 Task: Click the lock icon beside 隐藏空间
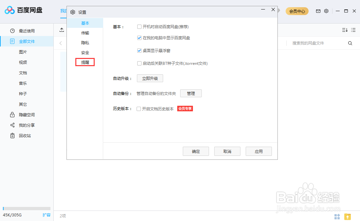[x=12, y=115]
